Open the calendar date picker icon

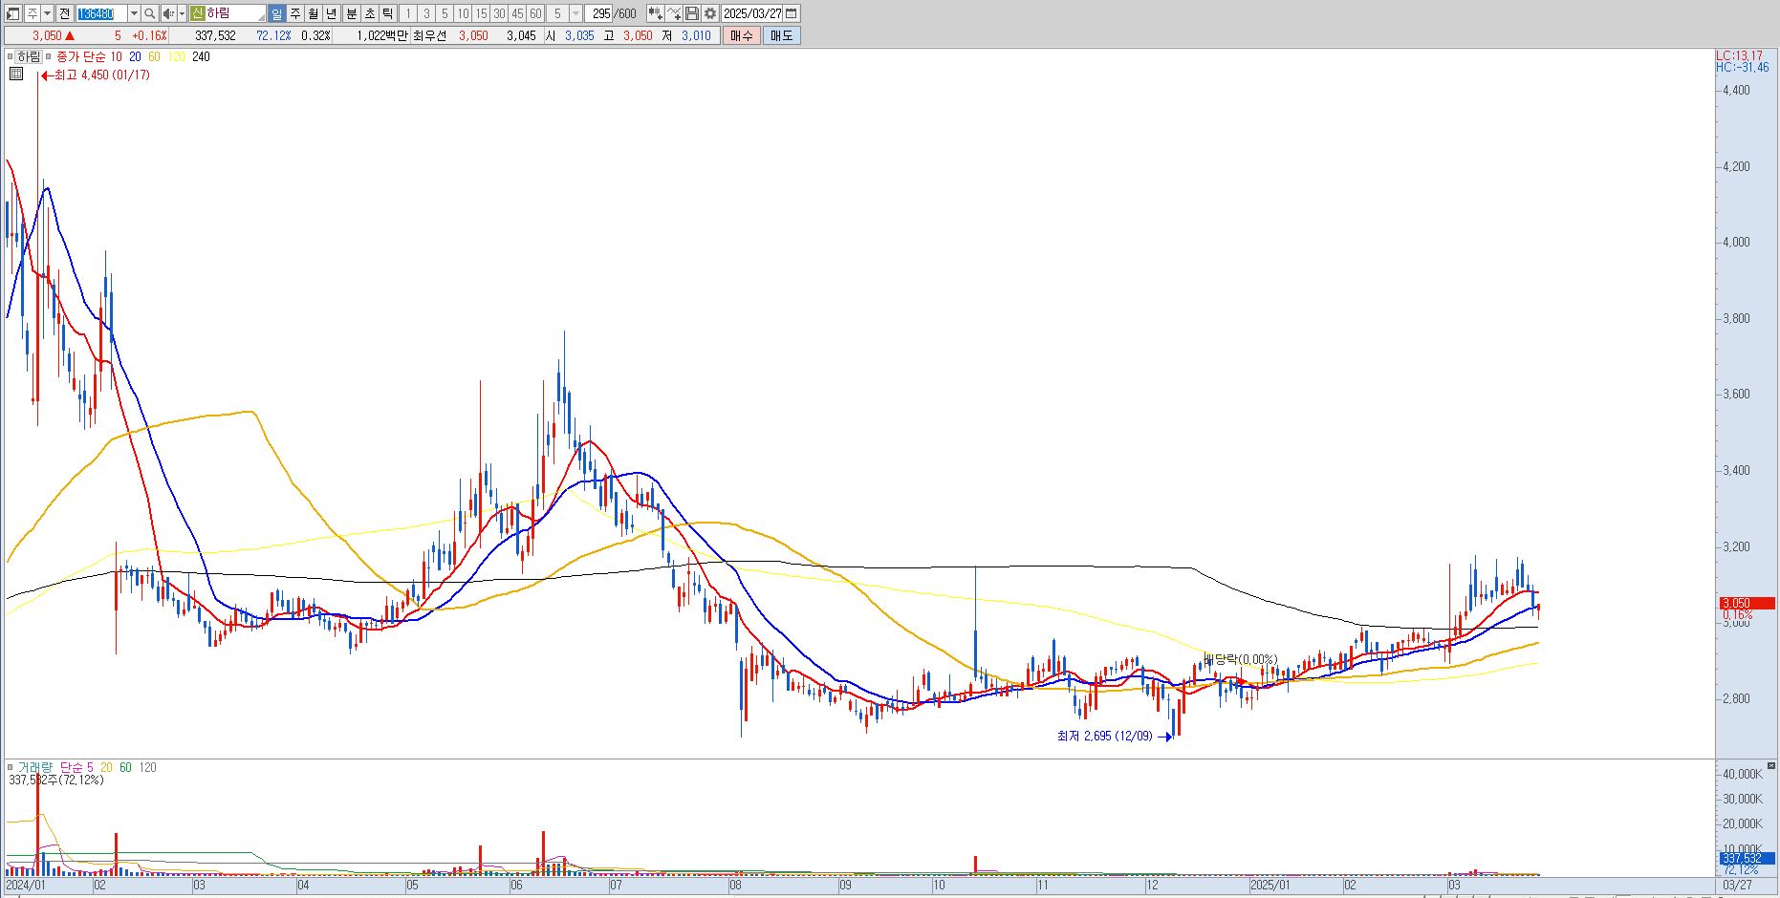(792, 13)
